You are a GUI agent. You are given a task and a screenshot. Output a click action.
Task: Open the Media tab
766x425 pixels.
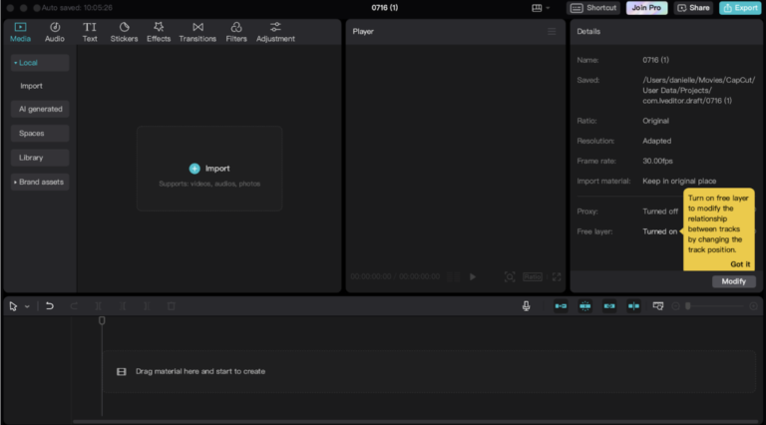(21, 32)
